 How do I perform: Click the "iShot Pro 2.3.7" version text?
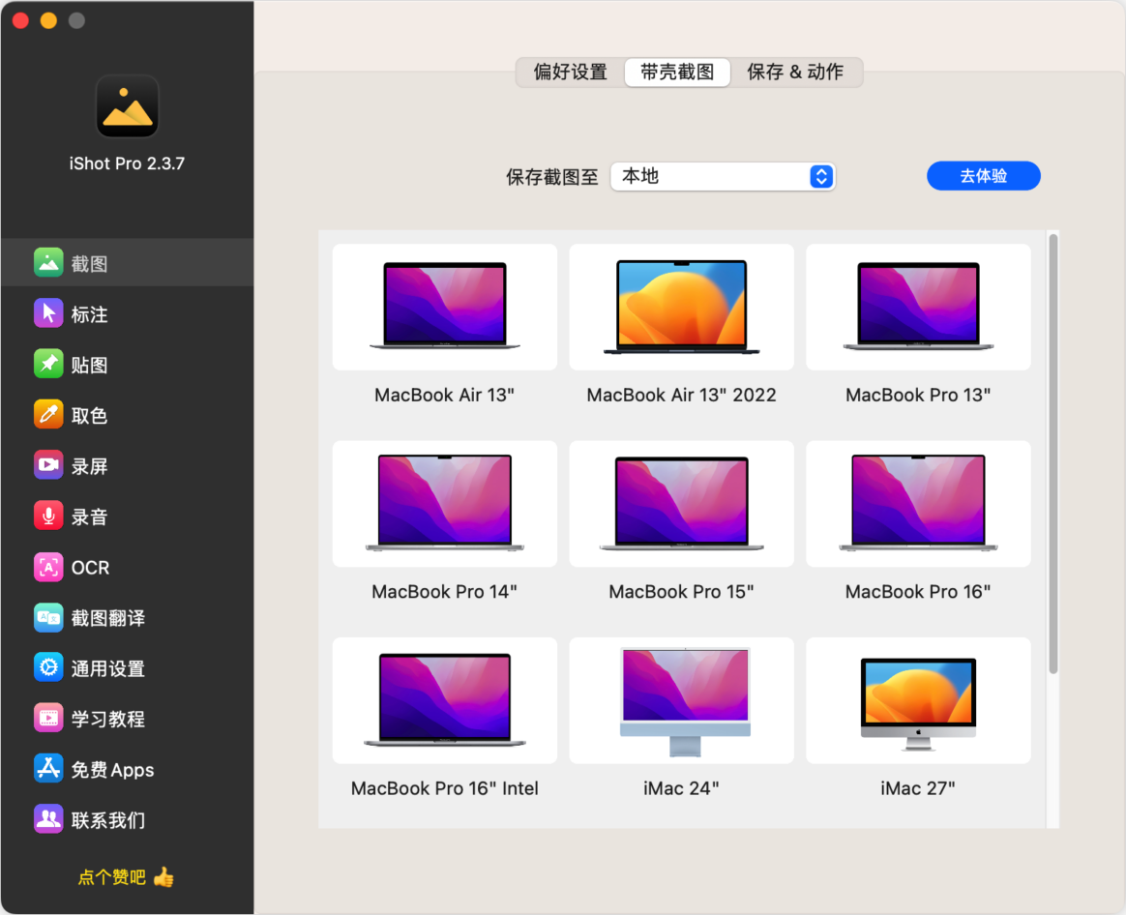click(x=127, y=163)
